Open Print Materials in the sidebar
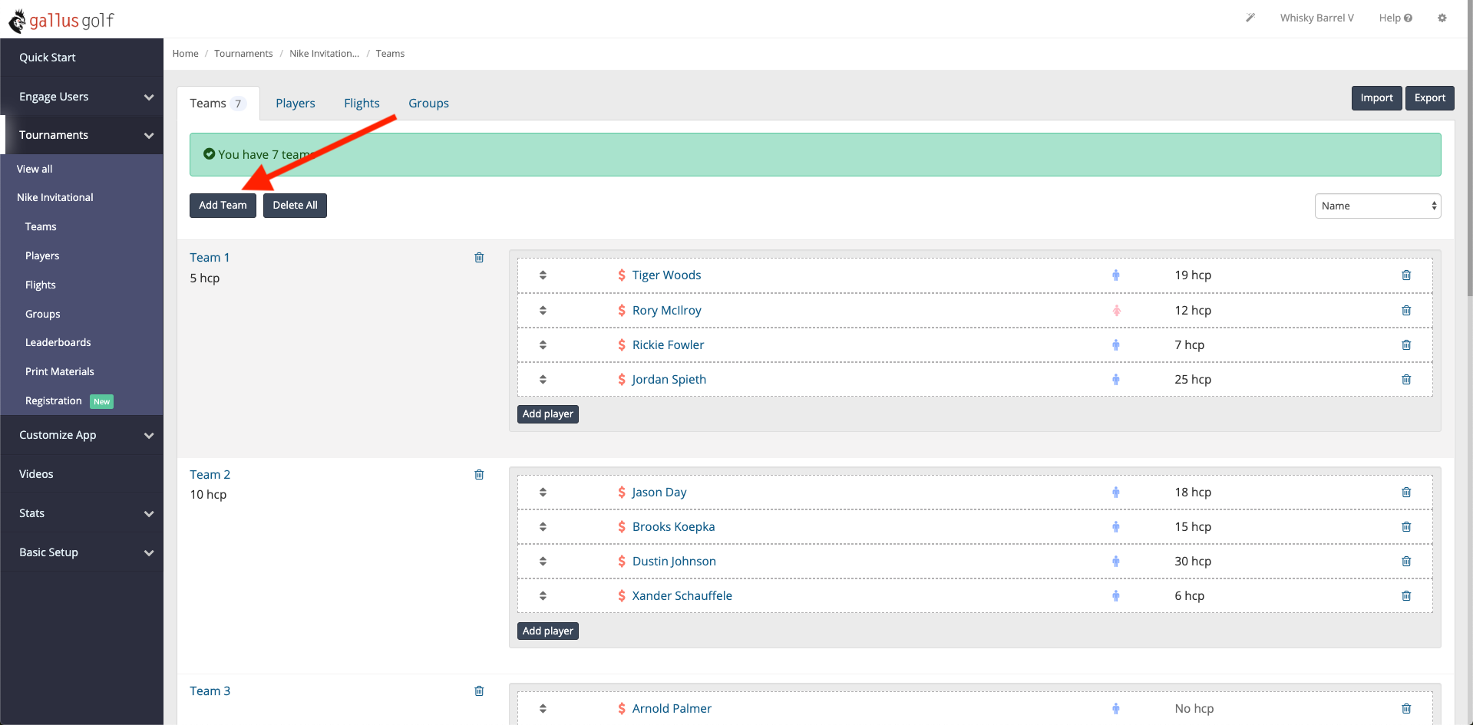1473x725 pixels. pyautogui.click(x=60, y=372)
